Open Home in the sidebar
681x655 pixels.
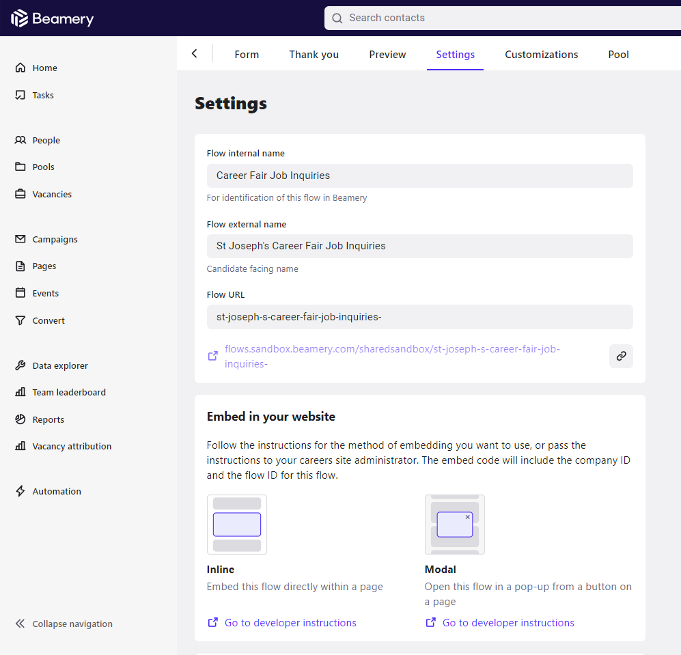[x=44, y=68]
